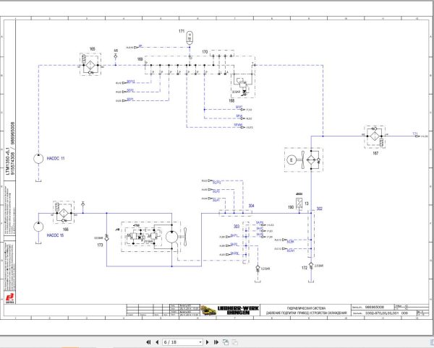Click the Liebherr-Werk Ehingen logo
The width and height of the screenshot is (434, 348).
[230, 310]
